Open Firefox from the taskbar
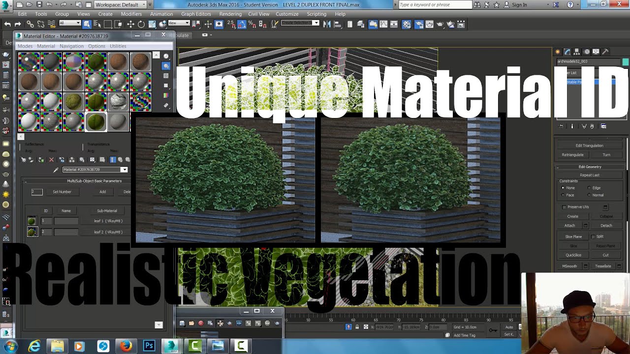 click(126, 346)
